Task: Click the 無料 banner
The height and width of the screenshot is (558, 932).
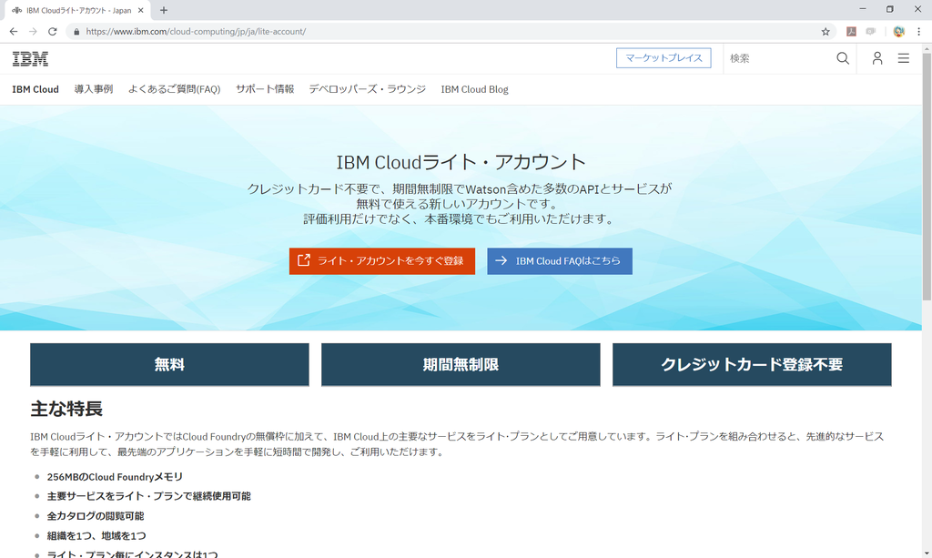Action: point(169,364)
